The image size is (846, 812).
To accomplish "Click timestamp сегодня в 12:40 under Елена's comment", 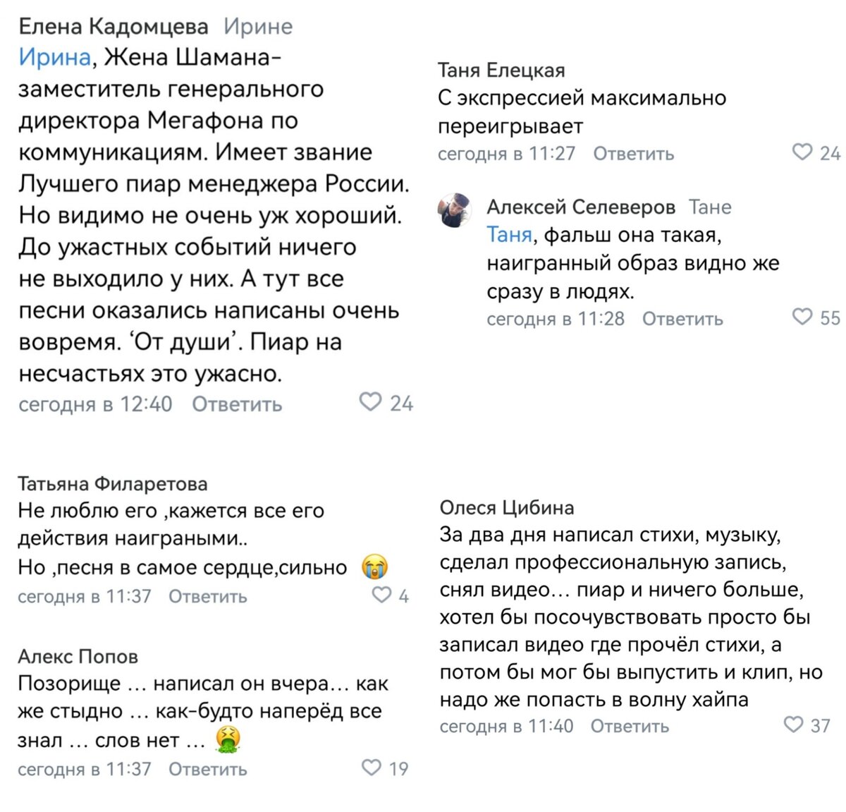I will (94, 403).
